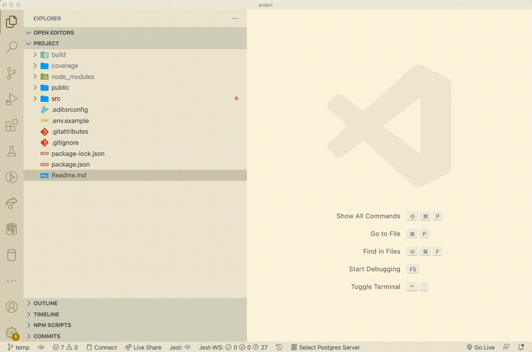The image size is (532, 352).
Task: Open the Search view icon
Action: click(12, 47)
